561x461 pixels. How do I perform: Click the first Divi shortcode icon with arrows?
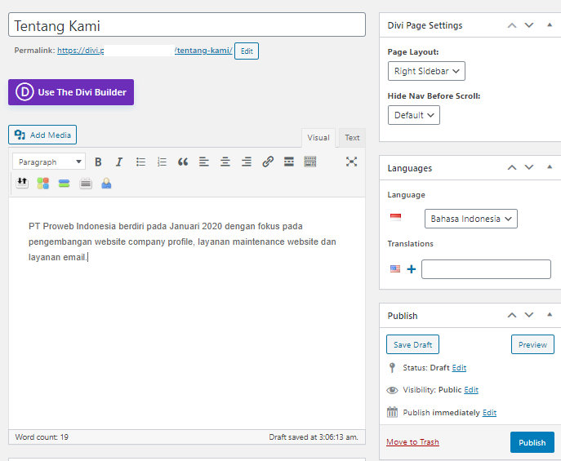(x=22, y=184)
